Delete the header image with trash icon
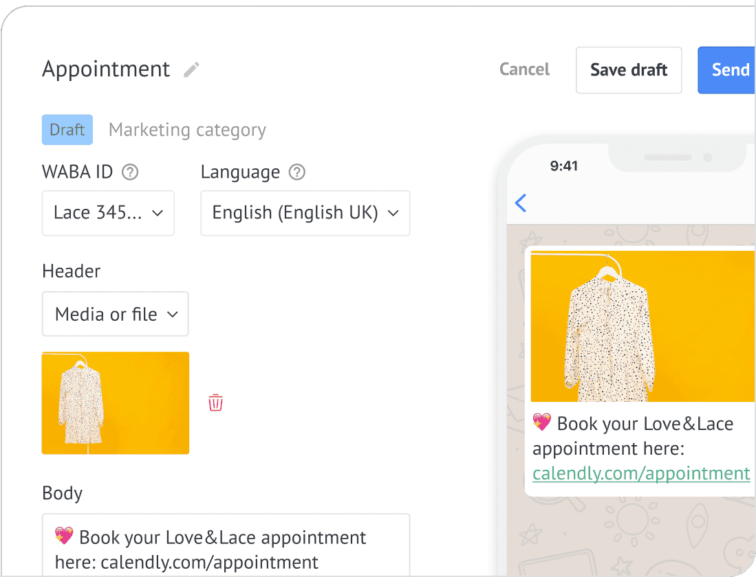The image size is (756, 577). (215, 403)
